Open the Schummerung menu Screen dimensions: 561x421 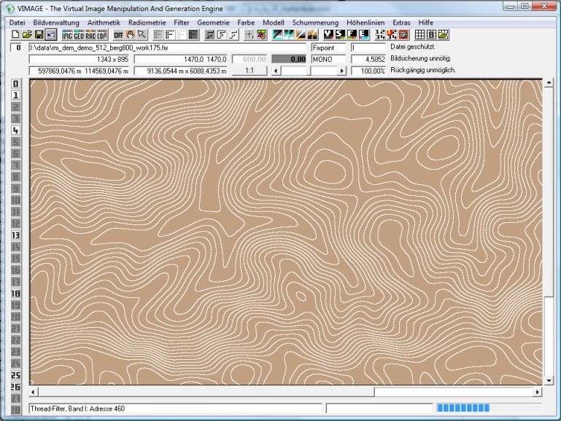click(x=315, y=23)
